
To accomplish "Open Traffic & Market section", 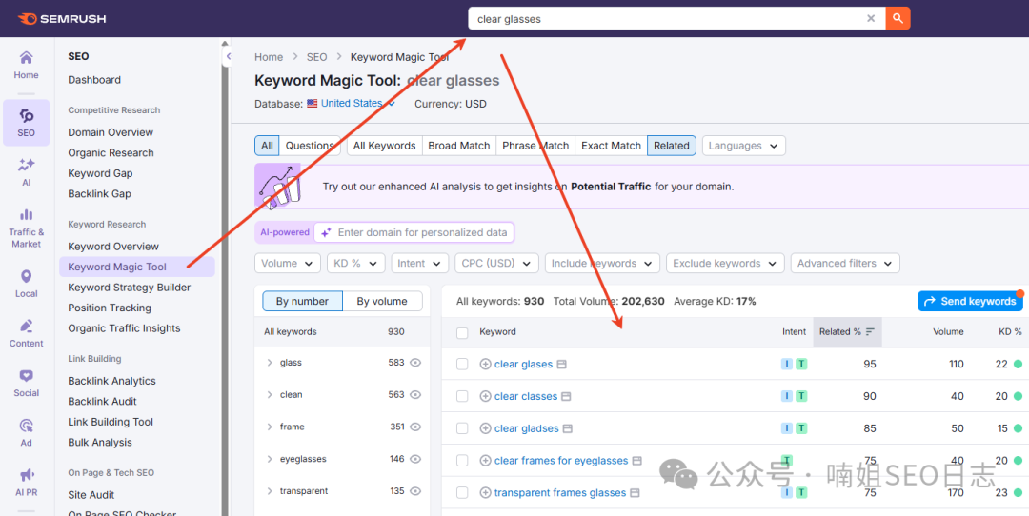I will click(27, 228).
